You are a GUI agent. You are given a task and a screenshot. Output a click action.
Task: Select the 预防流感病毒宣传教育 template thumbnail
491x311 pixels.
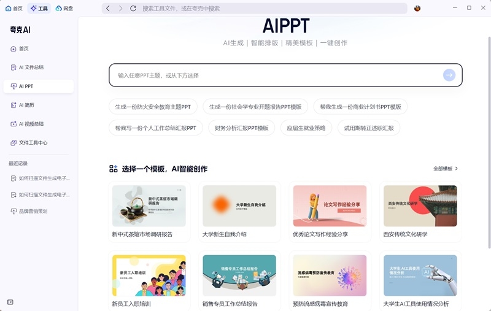330,275
